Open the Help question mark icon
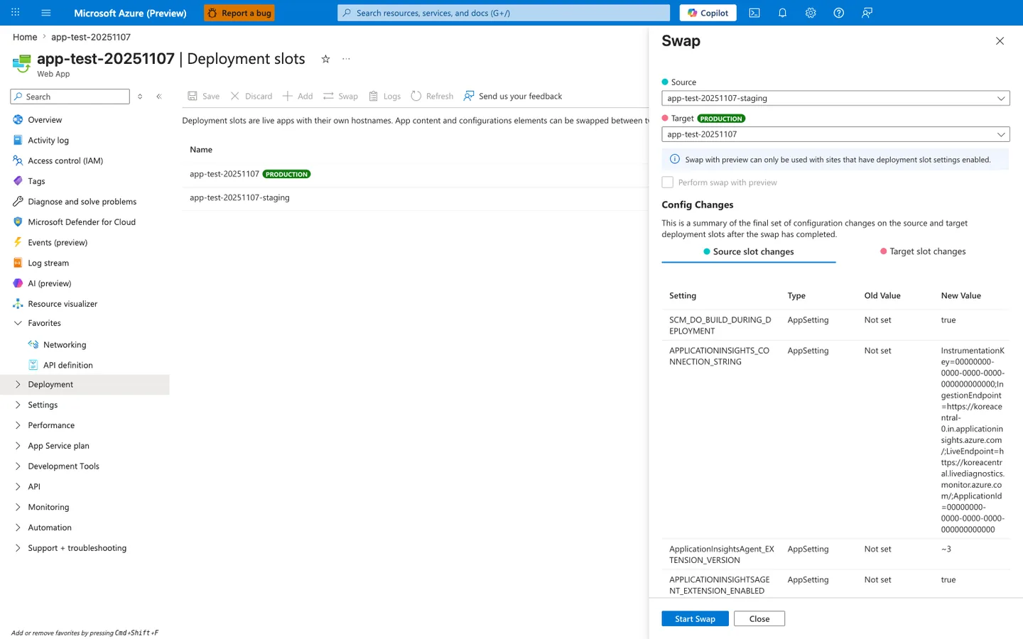Viewport: 1023px width, 639px height. [838, 13]
